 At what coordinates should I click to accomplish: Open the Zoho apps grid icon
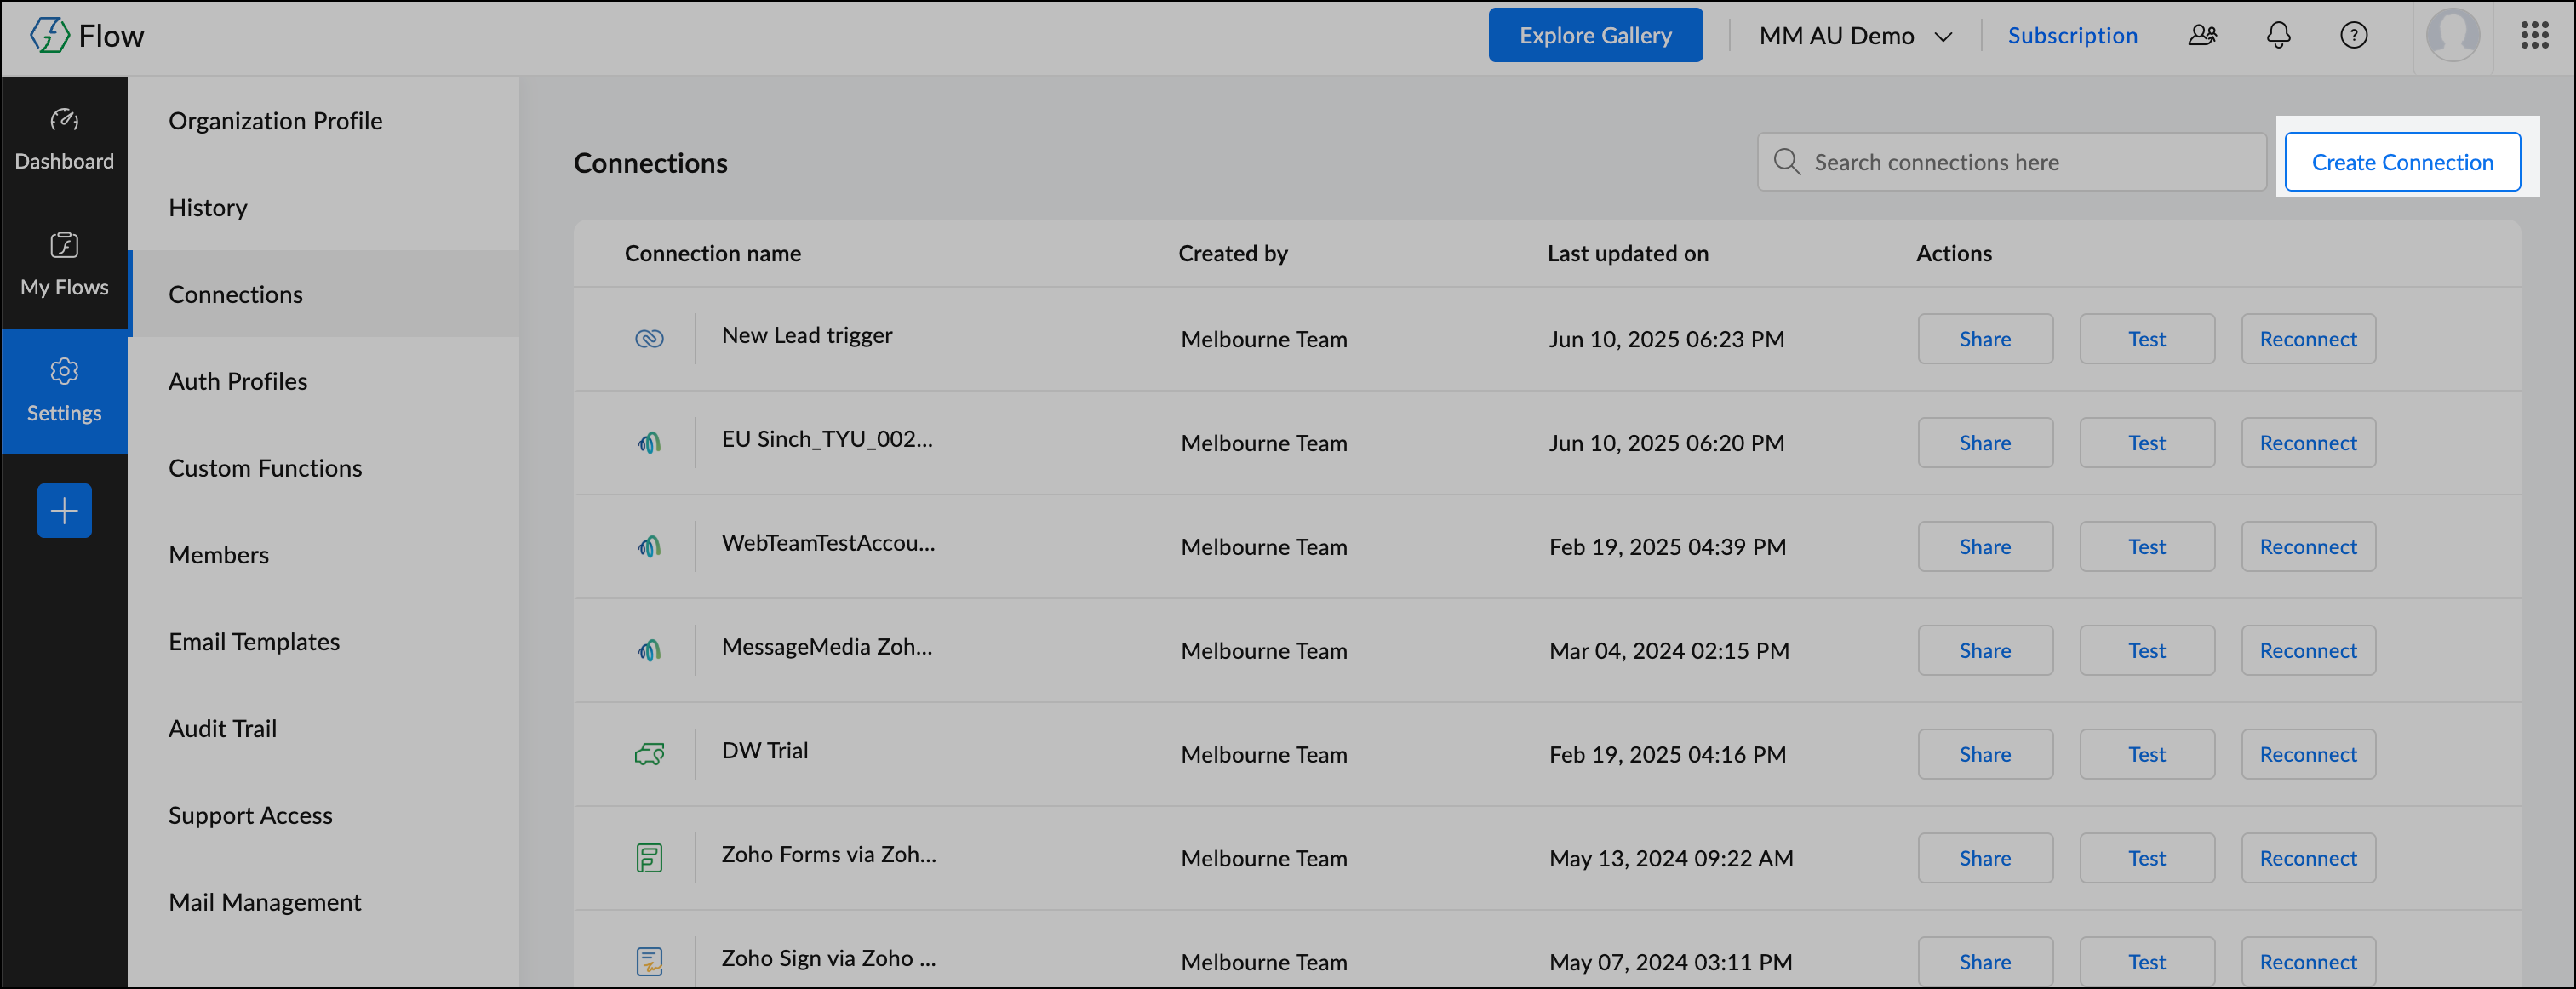[x=2536, y=35]
